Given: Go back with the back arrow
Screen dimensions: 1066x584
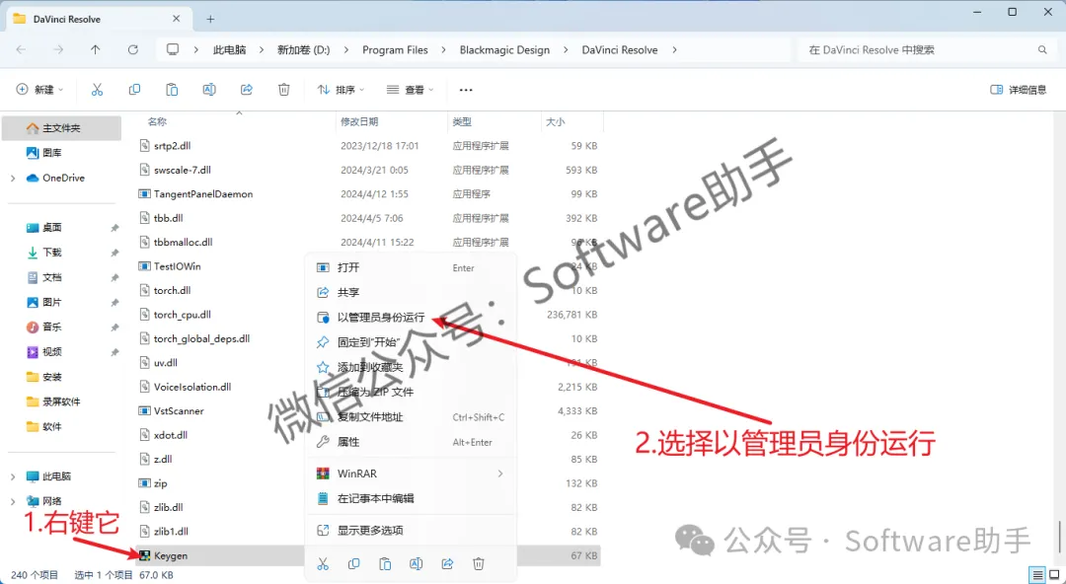Looking at the screenshot, I should point(21,49).
